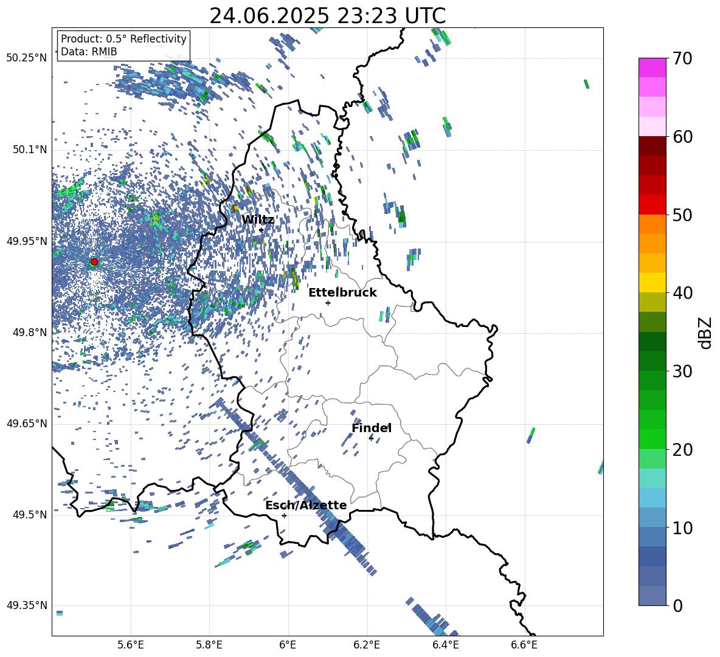The image size is (720, 657).
Task: Click the Findel station cross marker
Action: pyautogui.click(x=371, y=438)
